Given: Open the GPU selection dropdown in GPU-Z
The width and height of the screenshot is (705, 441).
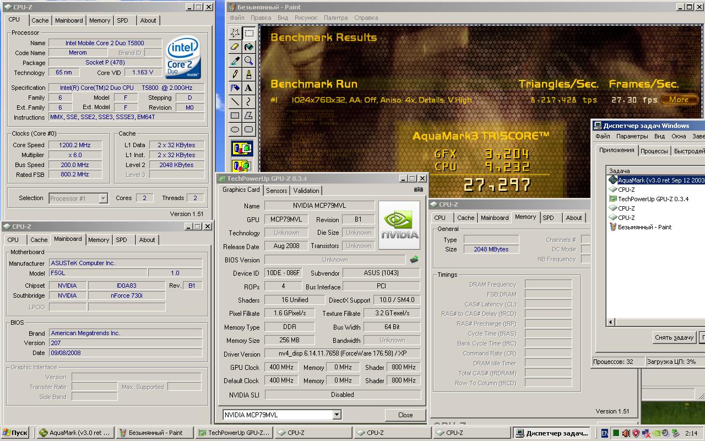Looking at the screenshot, I should click(337, 415).
